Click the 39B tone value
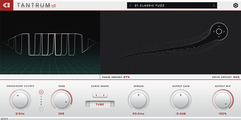241x120 pixels. coord(61,114)
